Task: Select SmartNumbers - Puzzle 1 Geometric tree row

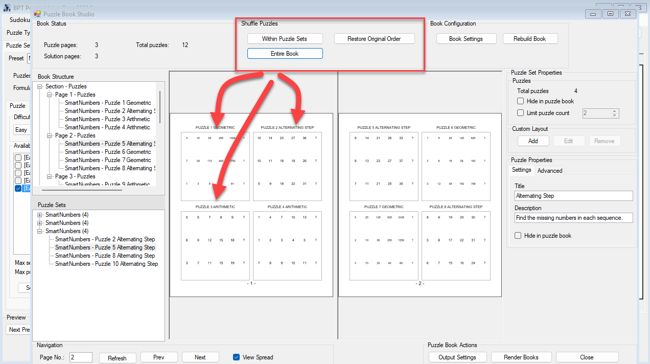Action: click(x=108, y=103)
